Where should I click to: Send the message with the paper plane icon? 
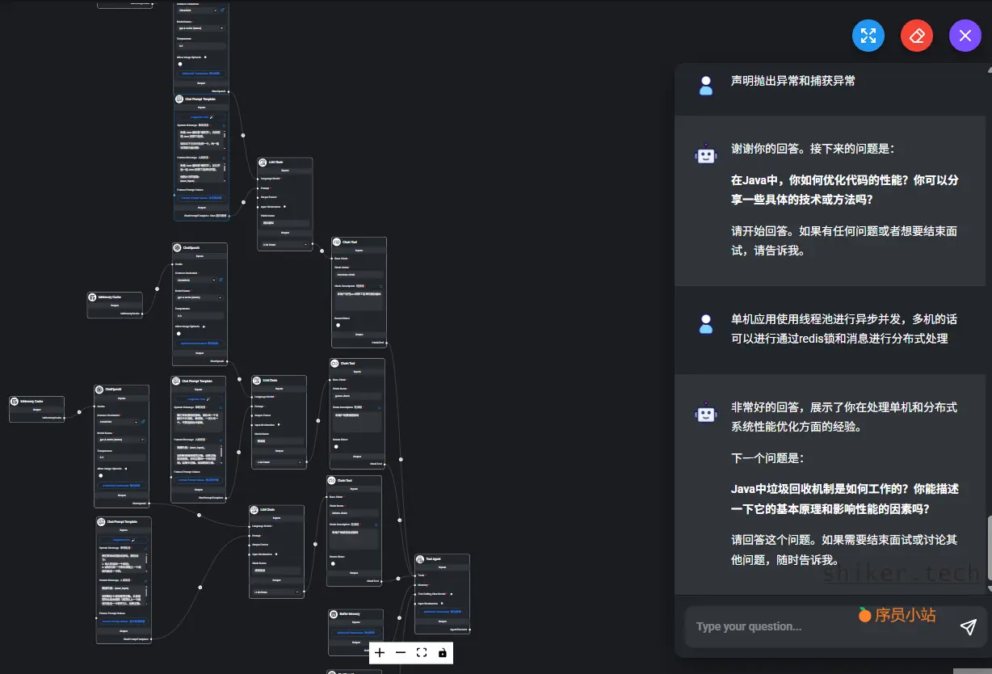pos(968,627)
